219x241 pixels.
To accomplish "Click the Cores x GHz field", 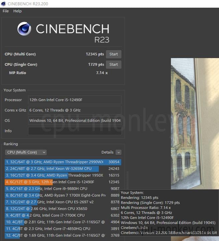I will [75, 110].
